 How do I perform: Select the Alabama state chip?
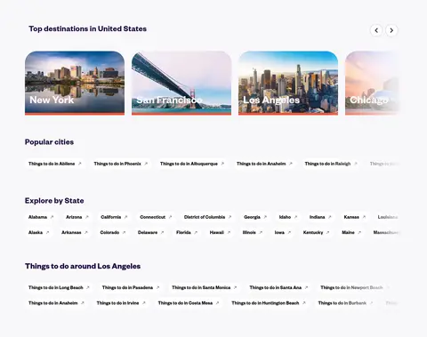tap(41, 217)
